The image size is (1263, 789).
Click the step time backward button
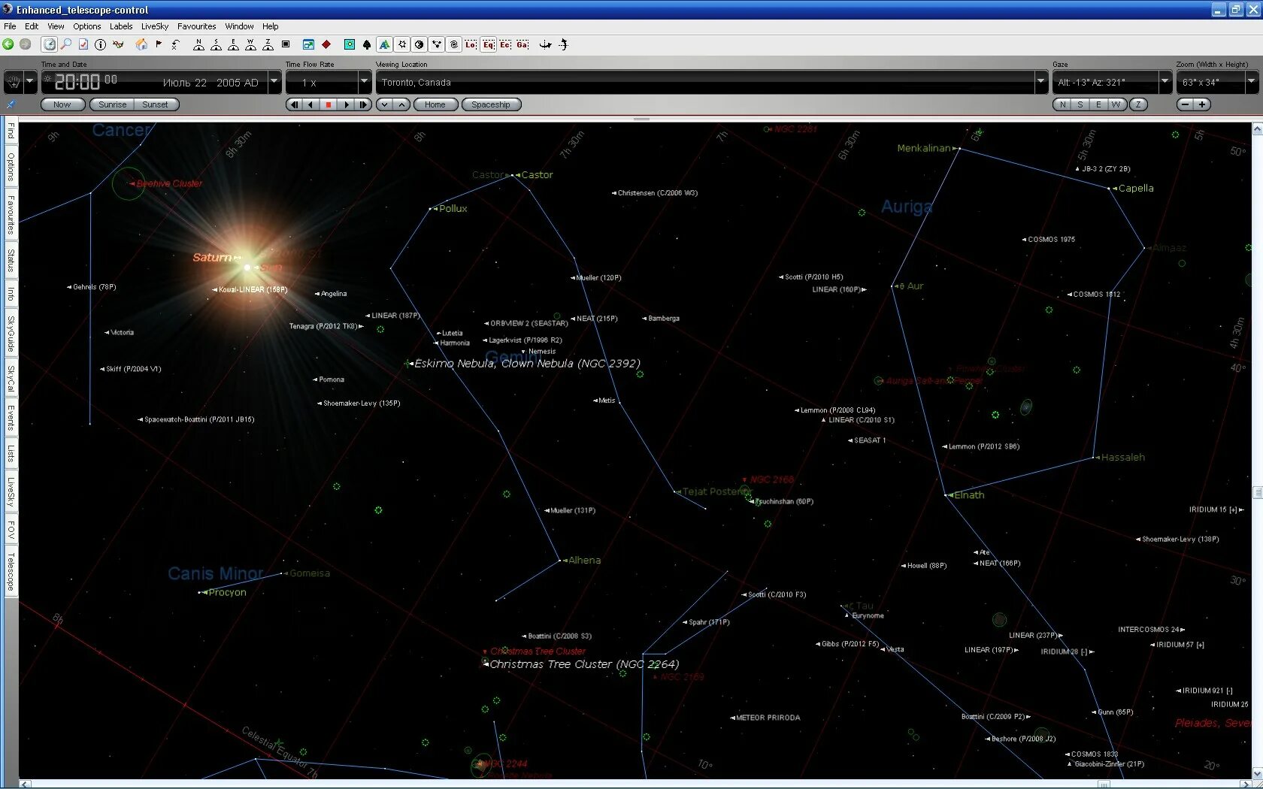coord(294,104)
